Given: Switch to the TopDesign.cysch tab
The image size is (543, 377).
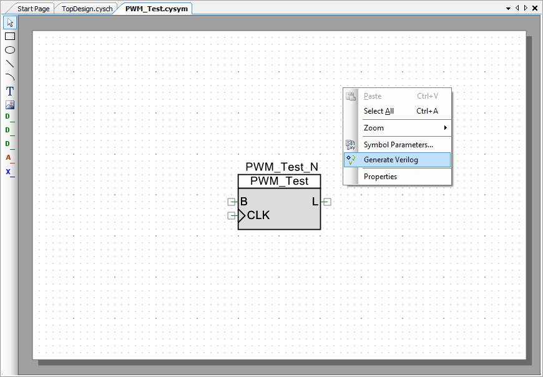Looking at the screenshot, I should click(x=87, y=9).
